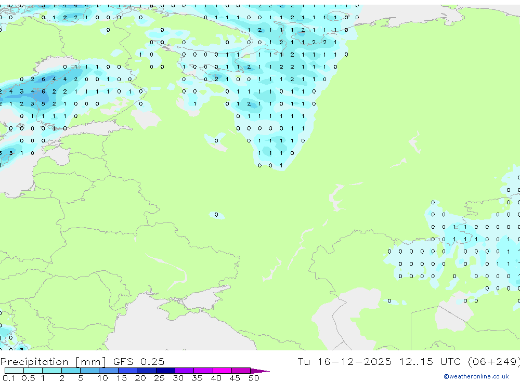
Task: Click the 30–35 mm violet legend swatch
Action: tap(184, 371)
